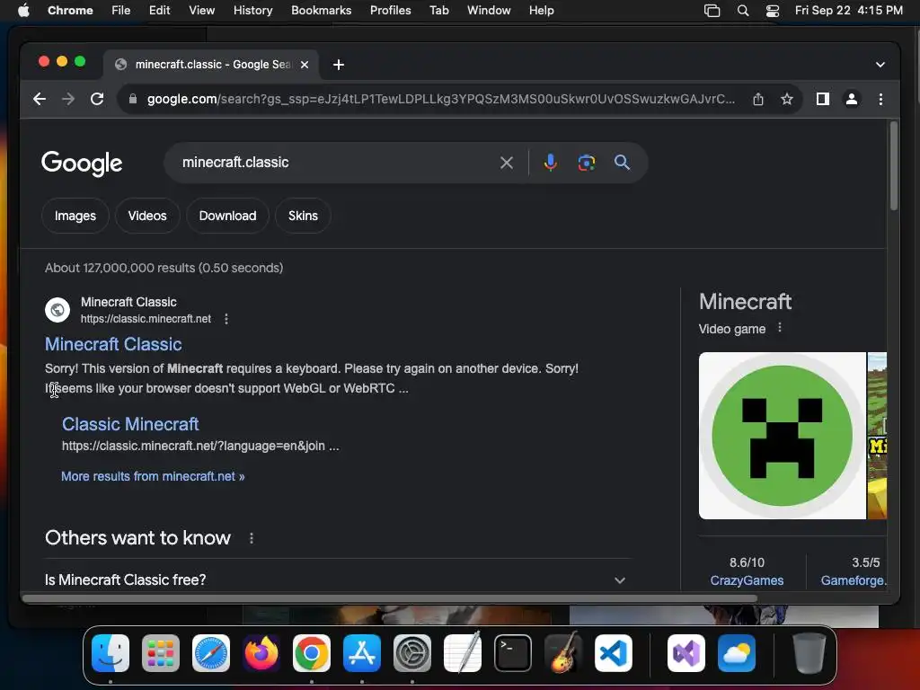The image size is (920, 690).
Task: Submit search with the magnifier icon
Action: [x=622, y=163]
